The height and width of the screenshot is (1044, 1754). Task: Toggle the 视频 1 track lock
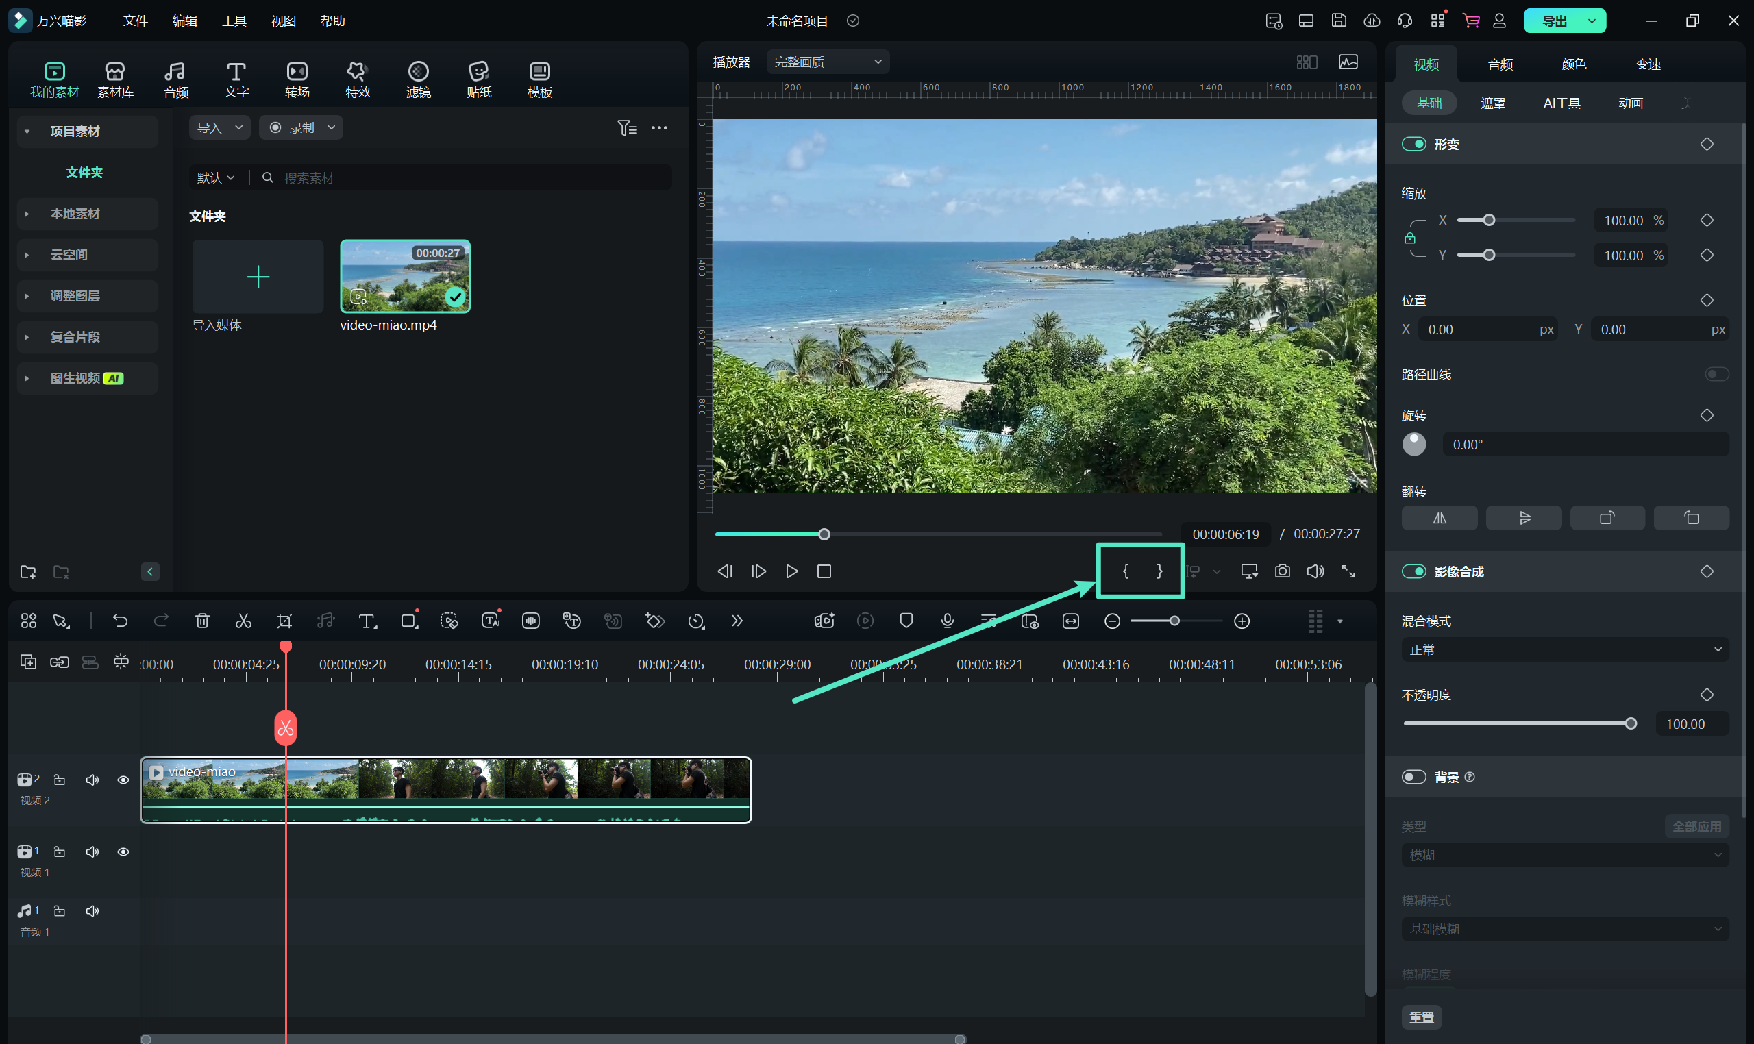(60, 852)
